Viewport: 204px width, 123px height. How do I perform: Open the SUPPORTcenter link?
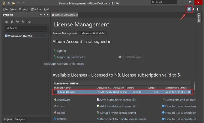point(130,57)
